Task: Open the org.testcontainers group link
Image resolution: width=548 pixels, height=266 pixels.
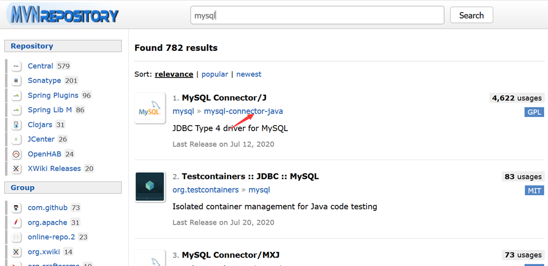Action: pyautogui.click(x=205, y=190)
